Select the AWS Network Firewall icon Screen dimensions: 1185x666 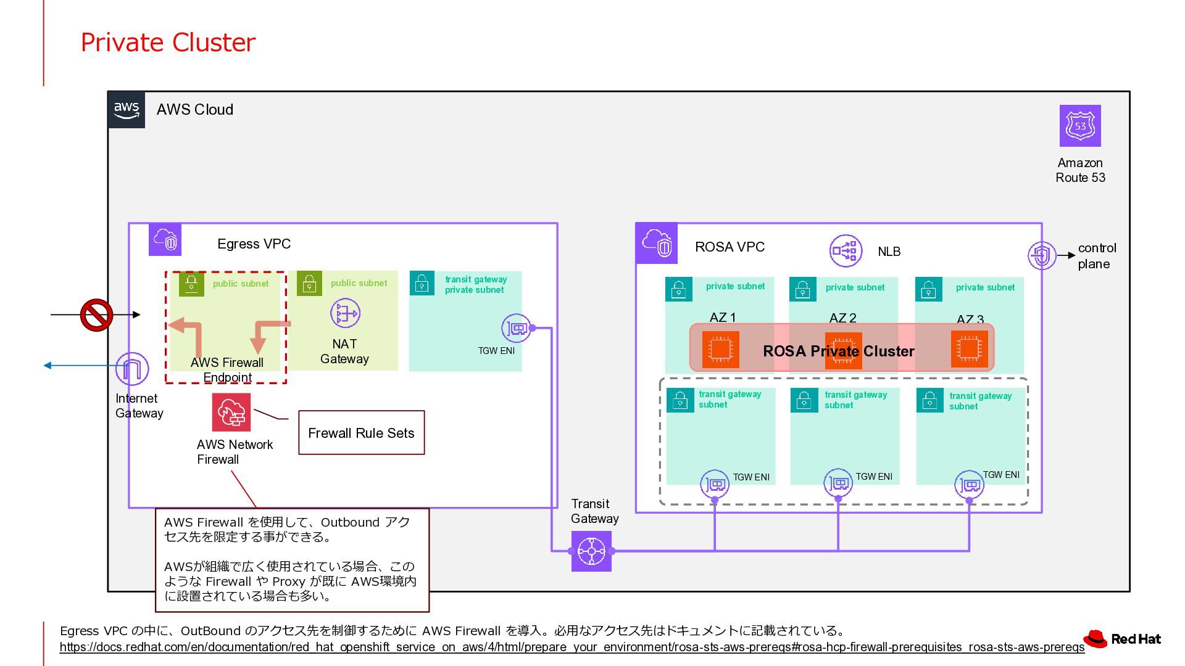click(x=231, y=413)
